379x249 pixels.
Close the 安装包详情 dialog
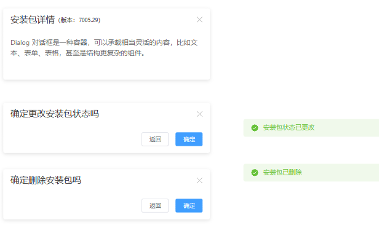(x=199, y=20)
